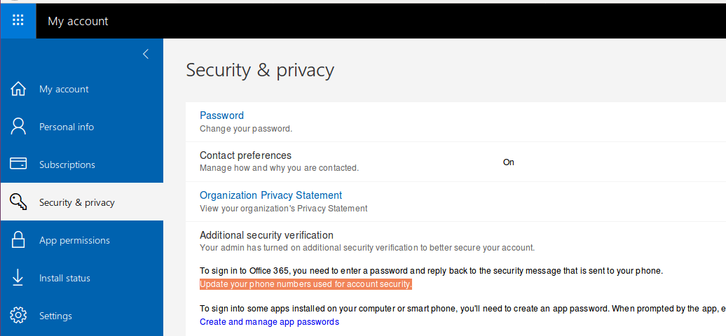Click the Password link

click(x=221, y=115)
